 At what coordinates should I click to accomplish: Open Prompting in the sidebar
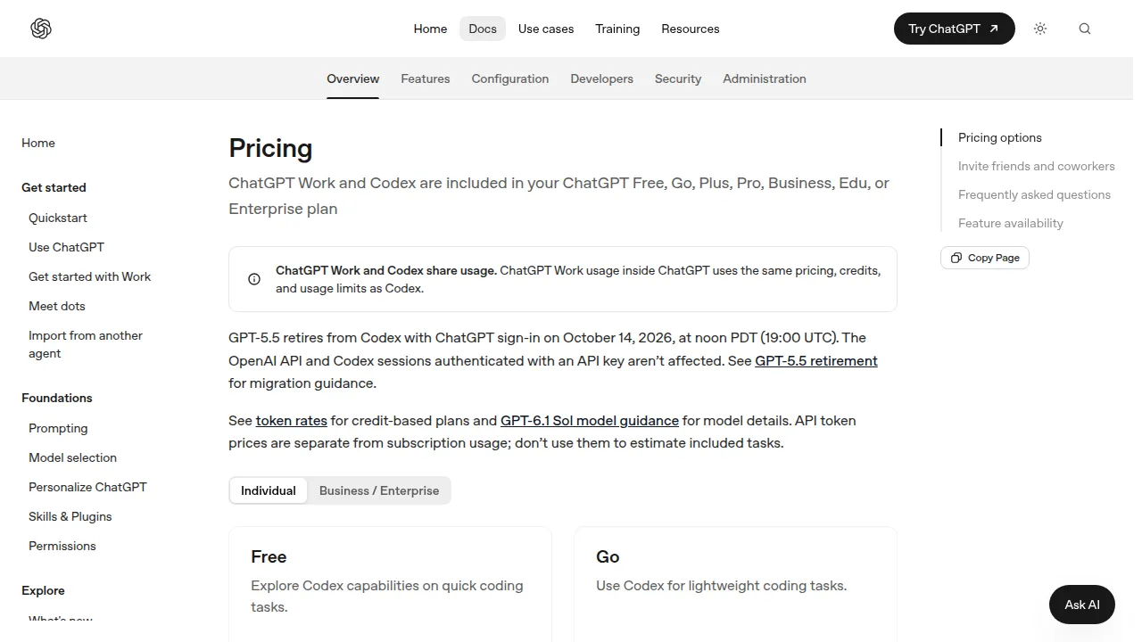(x=58, y=428)
